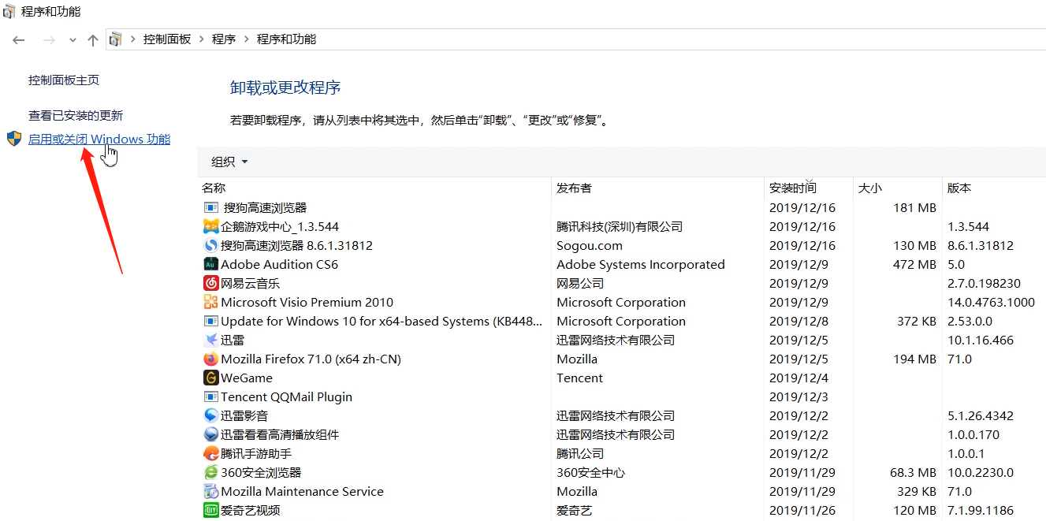The width and height of the screenshot is (1046, 521).
Task: Expand the 控制面板 breadcrumb chevron
Action: 201,39
